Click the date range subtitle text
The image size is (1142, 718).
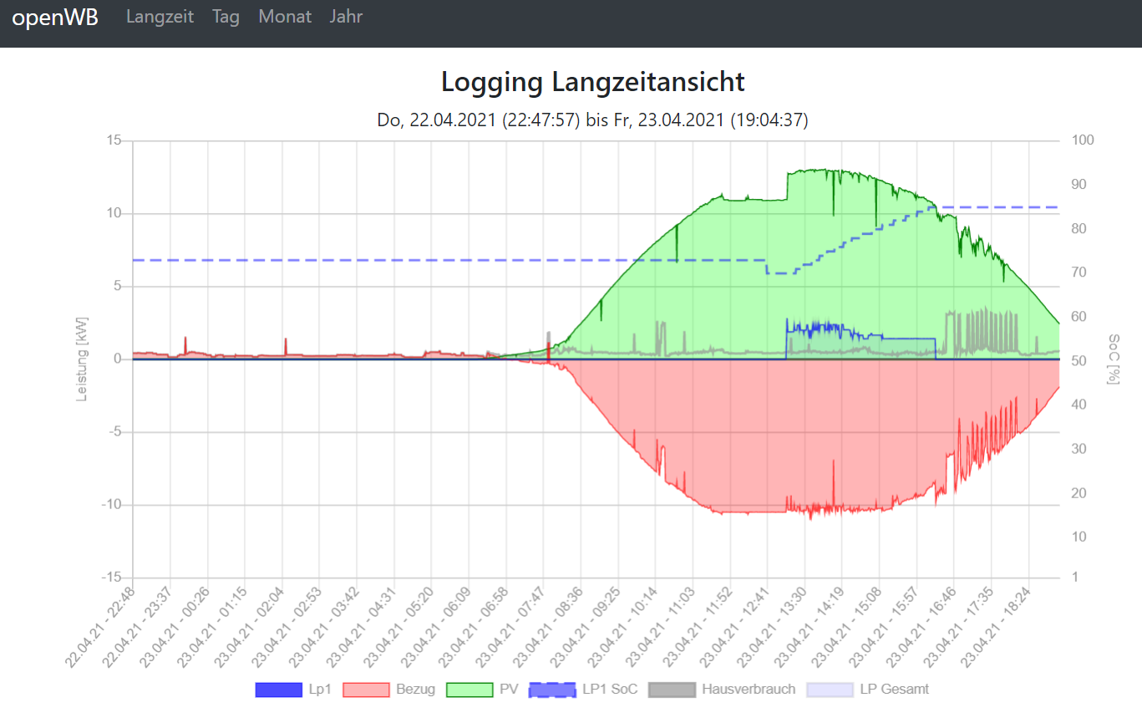592,120
